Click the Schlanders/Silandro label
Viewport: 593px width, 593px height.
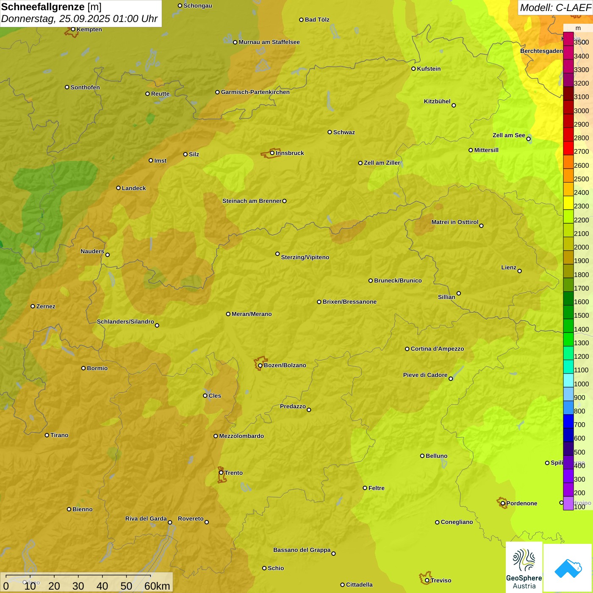tap(125, 321)
